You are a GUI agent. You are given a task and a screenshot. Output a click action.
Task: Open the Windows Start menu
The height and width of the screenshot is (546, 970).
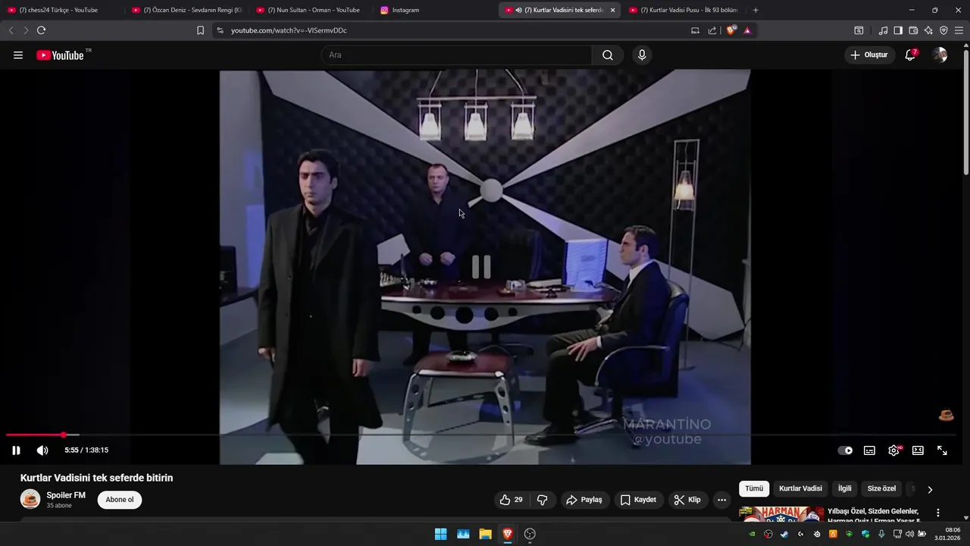coord(440,534)
